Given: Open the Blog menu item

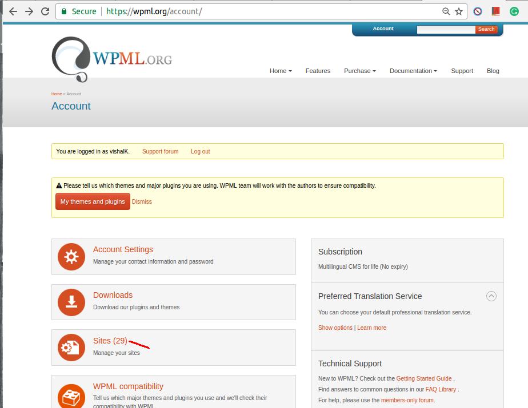Looking at the screenshot, I should 493,71.
